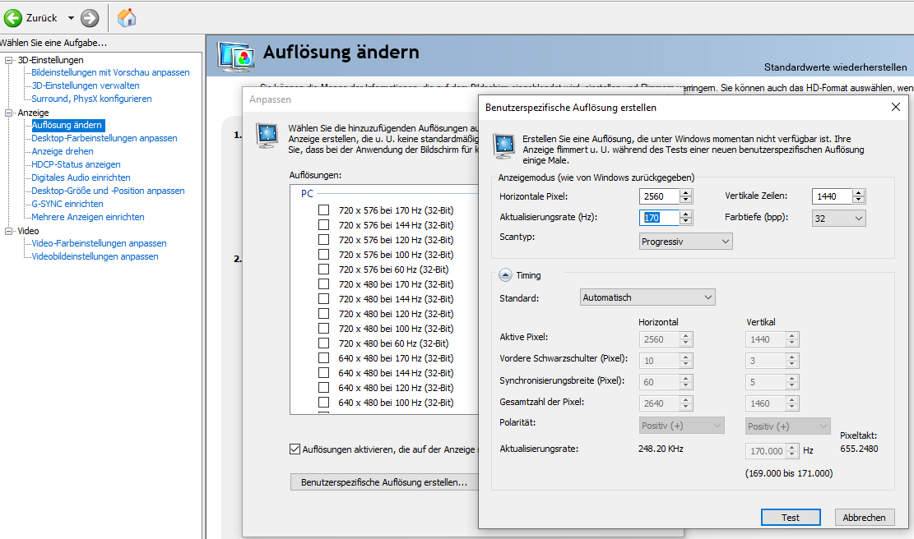This screenshot has height=539, width=914.
Task: Open Anzeige drehen
Action: point(63,151)
